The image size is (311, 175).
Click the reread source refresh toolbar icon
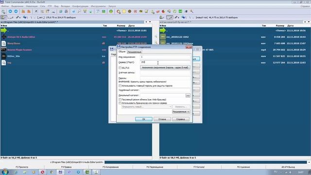point(3,12)
